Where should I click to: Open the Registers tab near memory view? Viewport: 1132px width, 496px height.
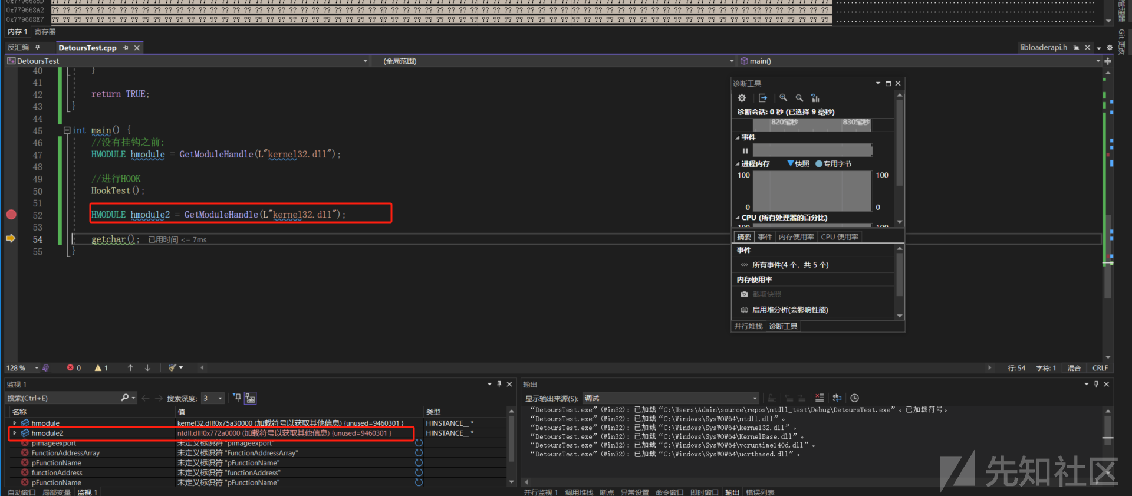pos(45,32)
